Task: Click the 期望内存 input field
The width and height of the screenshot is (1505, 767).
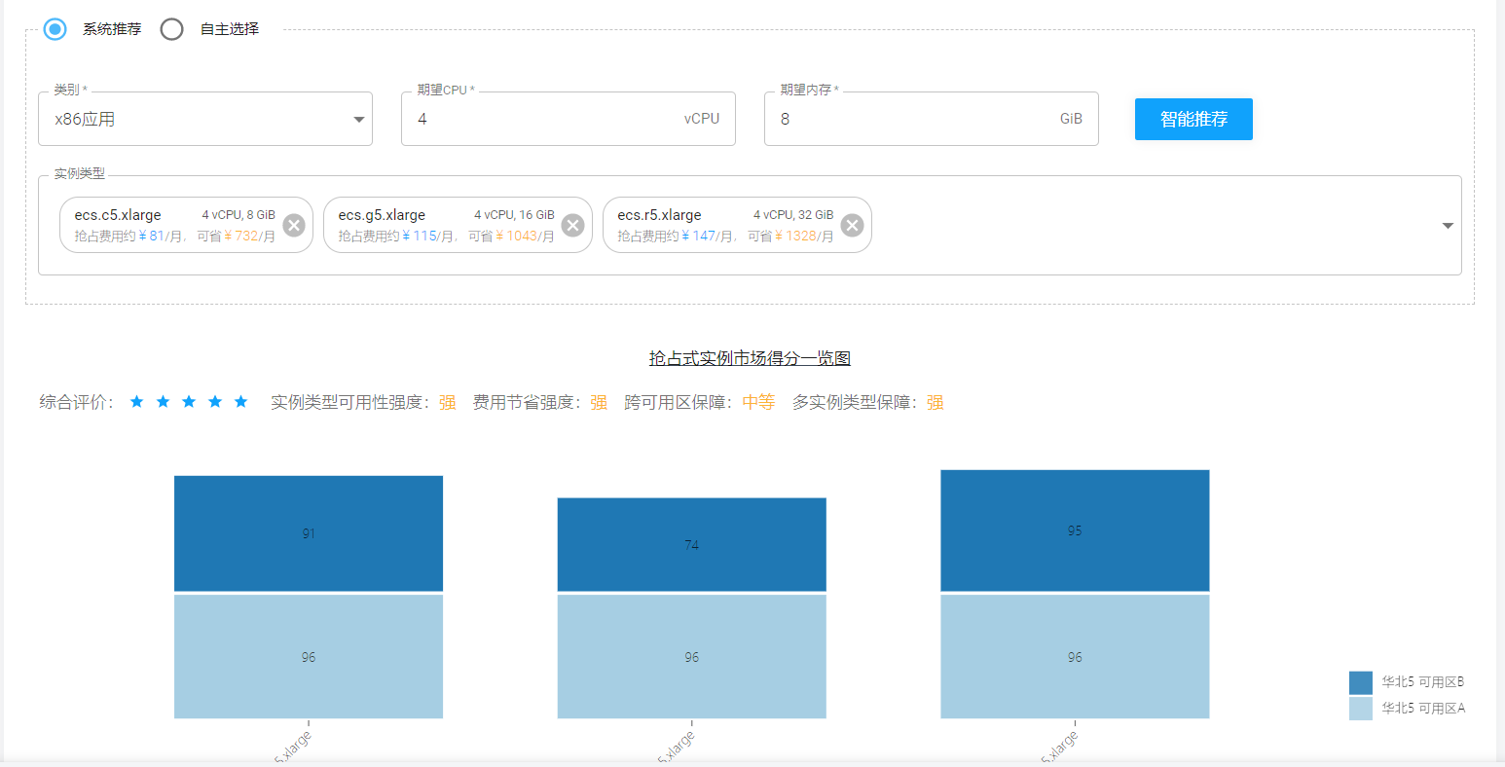Action: 932,119
